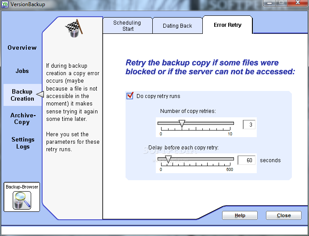
Task: Close the VersionBackup window with X
Action: pyautogui.click(x=298, y=3)
